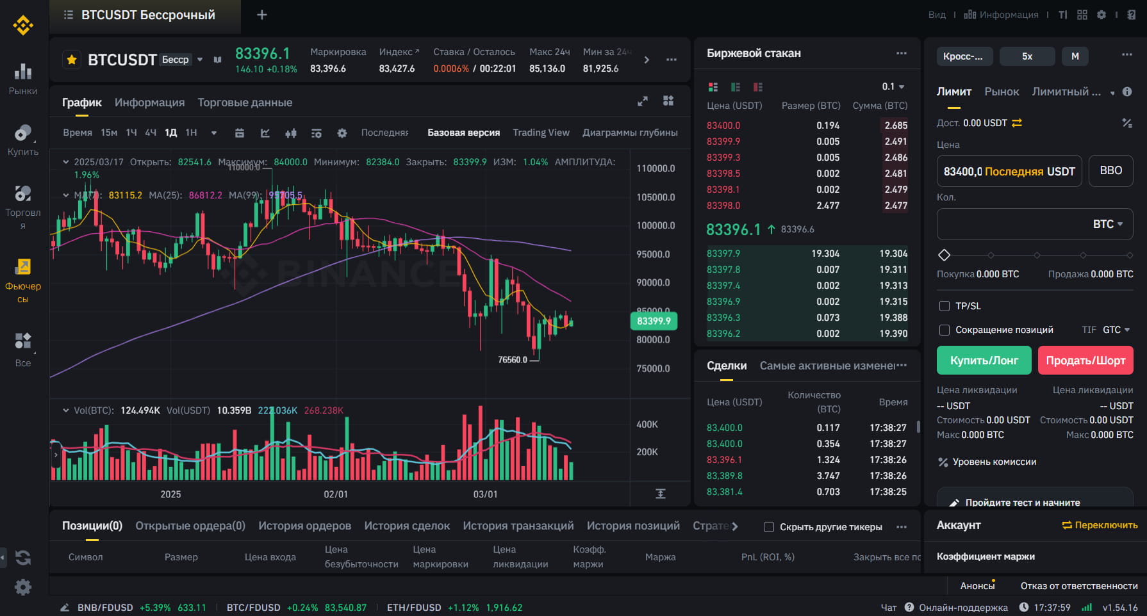This screenshot has height=616, width=1147.
Task: Set the order size slider to the maximum mark
Action: [1129, 255]
